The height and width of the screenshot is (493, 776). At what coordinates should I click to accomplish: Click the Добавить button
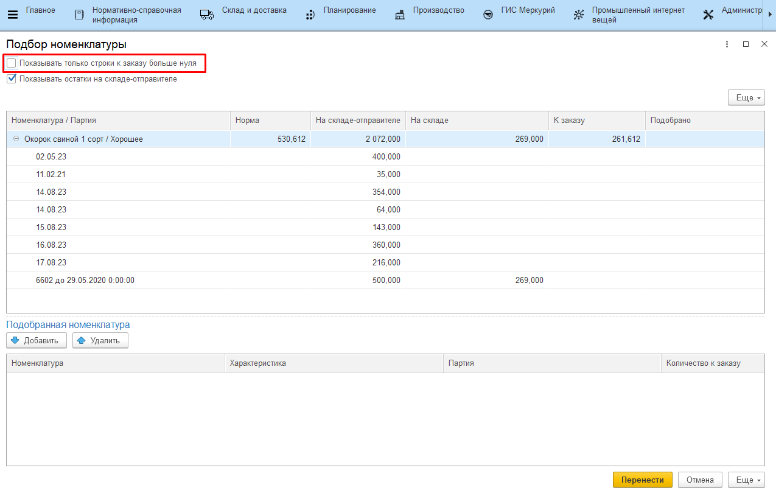[x=37, y=340]
